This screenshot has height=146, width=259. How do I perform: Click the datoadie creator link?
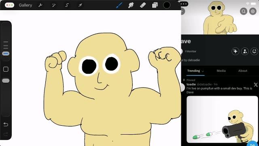(193, 60)
